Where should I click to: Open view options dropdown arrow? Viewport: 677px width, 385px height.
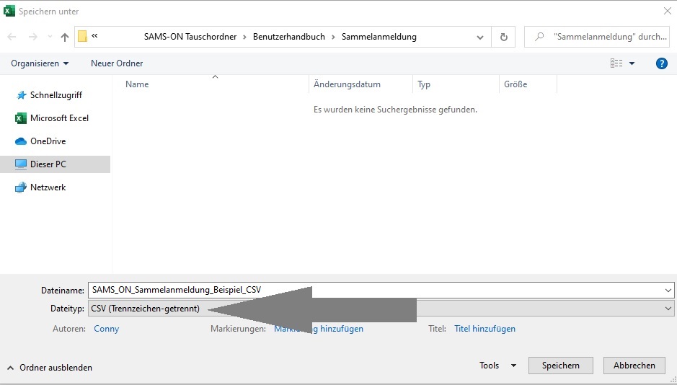point(632,63)
